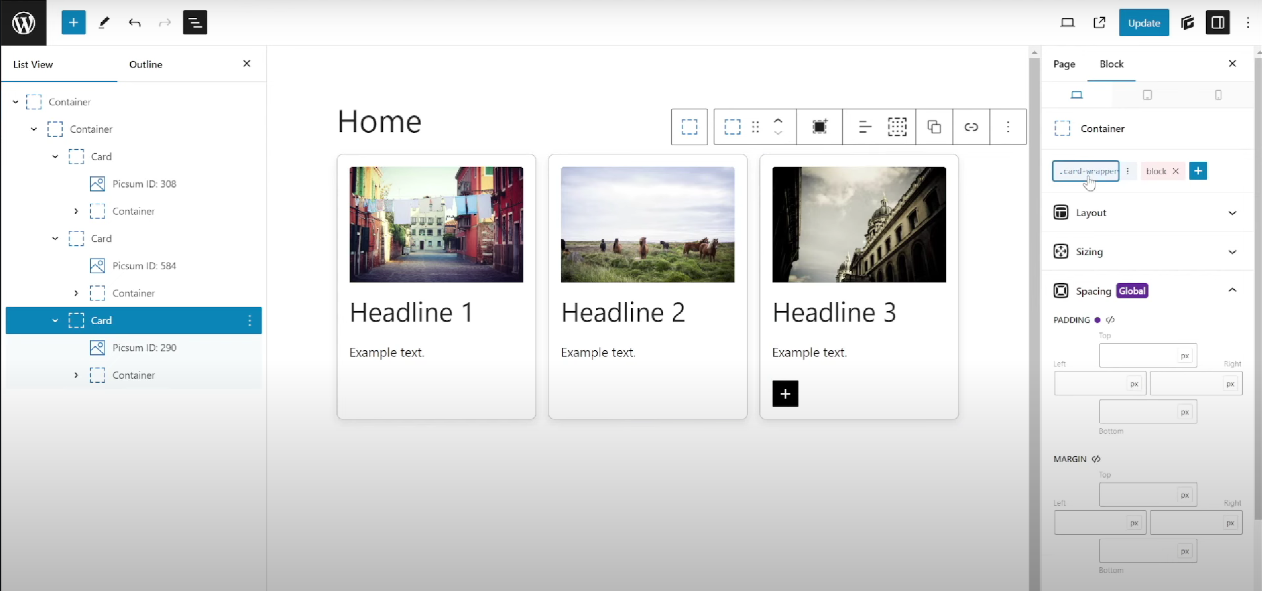Collapse the Spacing panel
Screen dimensions: 1262x591
coord(1231,291)
